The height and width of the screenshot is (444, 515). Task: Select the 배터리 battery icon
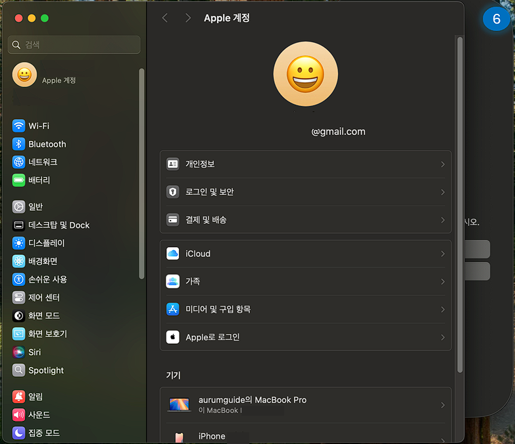(x=18, y=180)
